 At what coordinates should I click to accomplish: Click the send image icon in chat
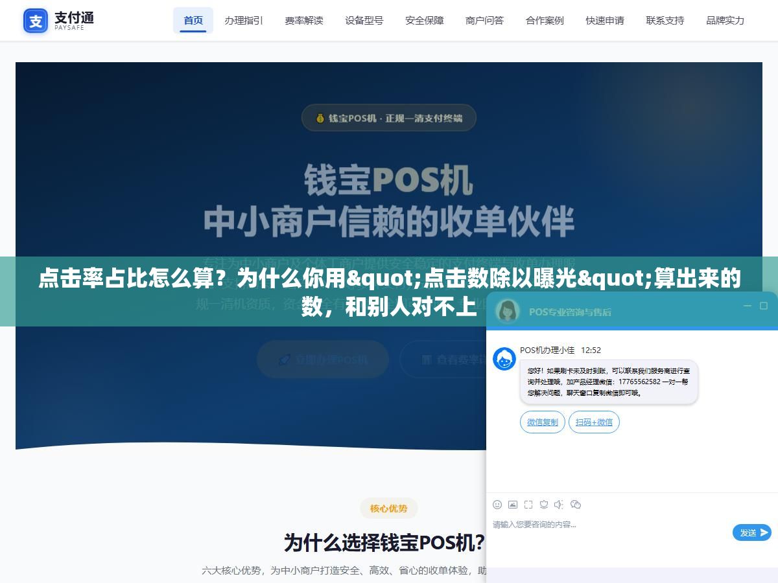coord(513,504)
